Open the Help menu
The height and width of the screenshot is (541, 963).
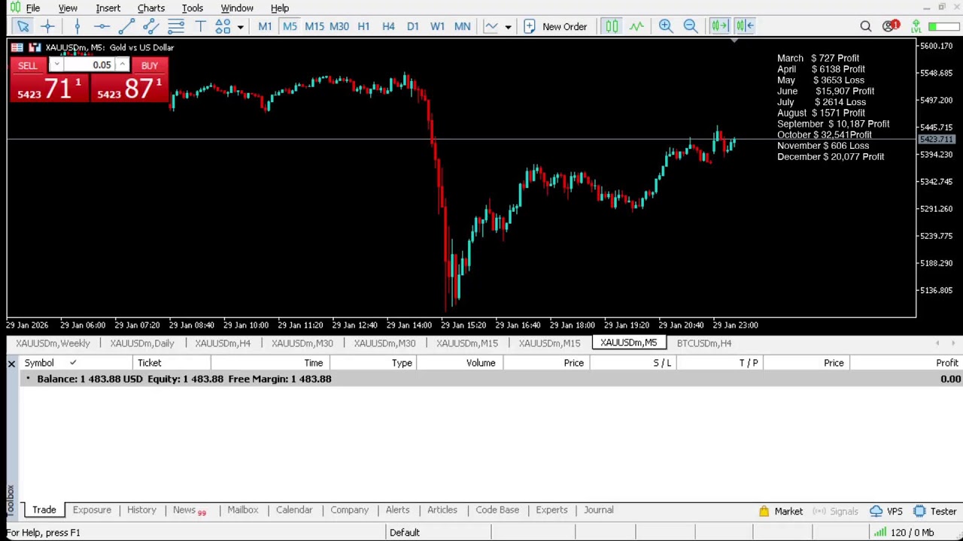(280, 8)
